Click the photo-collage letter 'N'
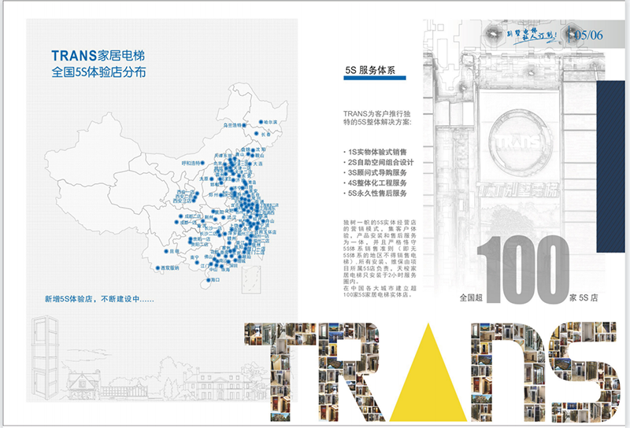This screenshot has height=428, width=630. [x=508, y=372]
